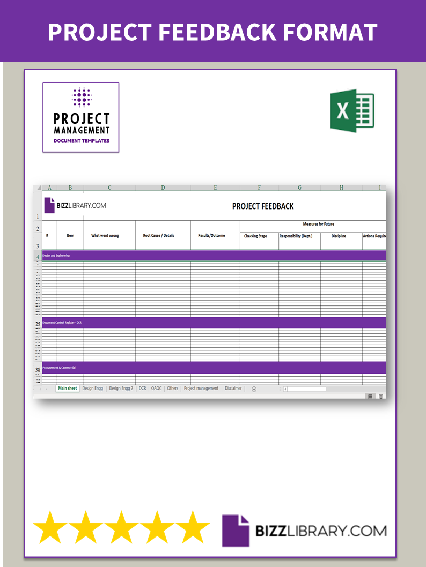Click the PROJECT FEEDBACK title cell

pyautogui.click(x=263, y=206)
